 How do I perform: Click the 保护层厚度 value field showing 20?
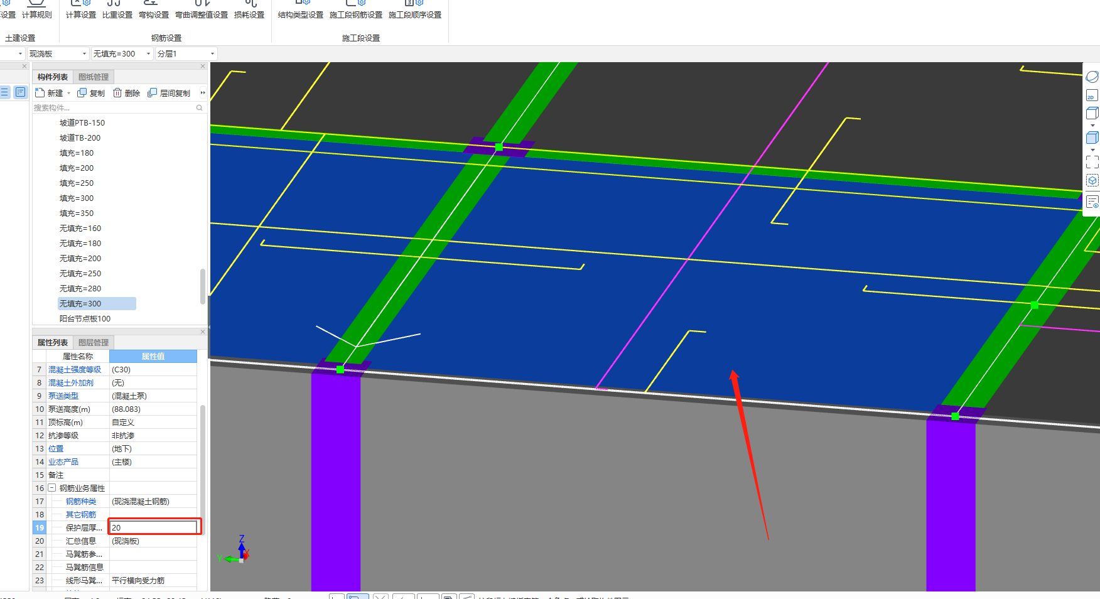coord(154,527)
